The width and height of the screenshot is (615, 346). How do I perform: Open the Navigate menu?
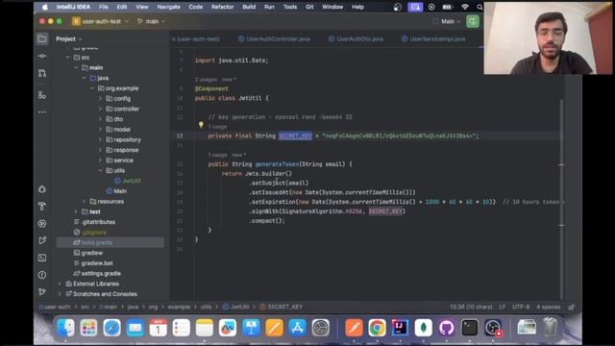(x=169, y=7)
